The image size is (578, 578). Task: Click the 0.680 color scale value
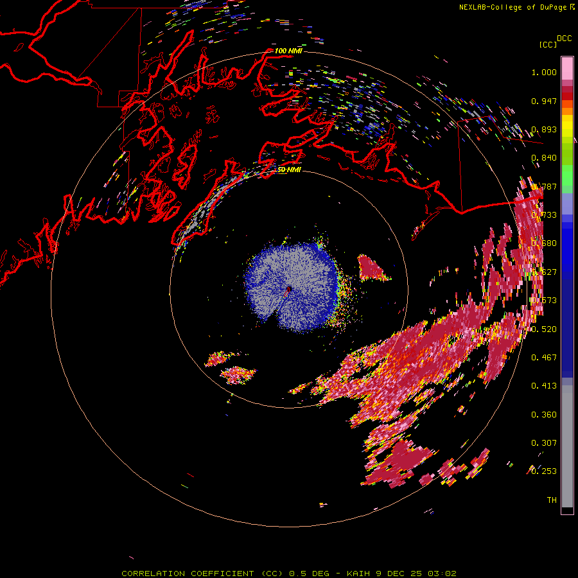click(x=544, y=243)
